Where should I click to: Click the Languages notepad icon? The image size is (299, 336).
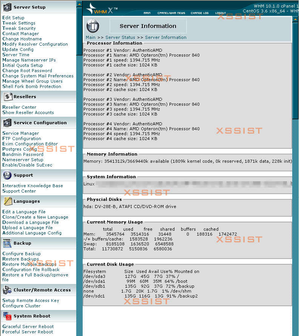7,201
